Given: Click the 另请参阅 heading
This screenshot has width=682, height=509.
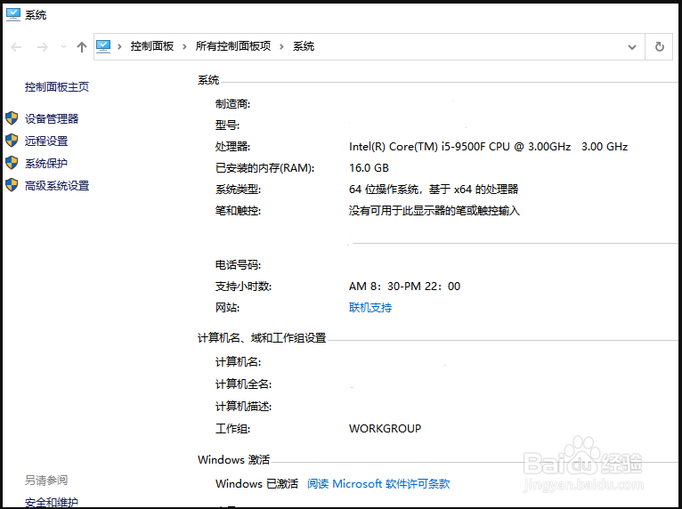Looking at the screenshot, I should [46, 481].
